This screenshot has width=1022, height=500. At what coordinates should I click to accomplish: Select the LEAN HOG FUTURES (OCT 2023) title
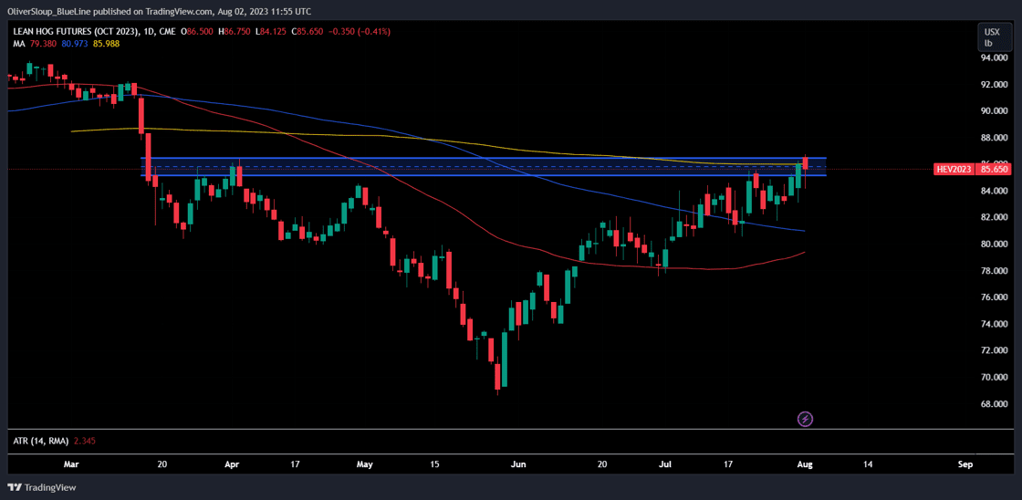tap(72, 32)
